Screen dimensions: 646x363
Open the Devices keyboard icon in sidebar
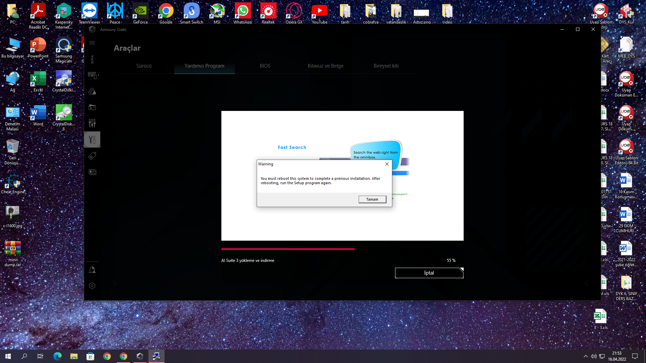93,75
